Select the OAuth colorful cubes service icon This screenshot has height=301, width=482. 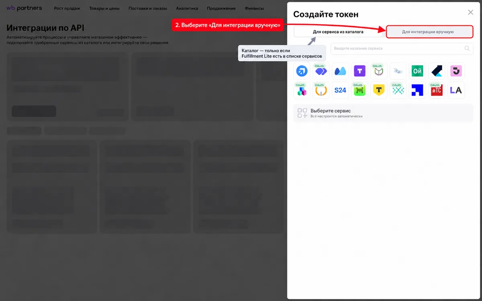[302, 90]
